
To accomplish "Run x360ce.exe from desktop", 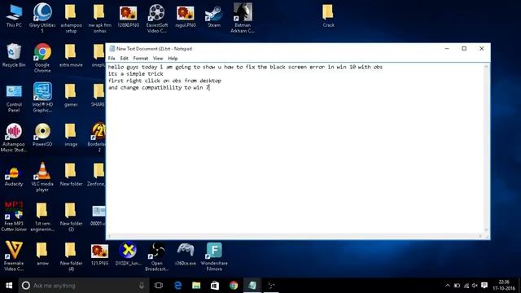I will pos(185,254).
